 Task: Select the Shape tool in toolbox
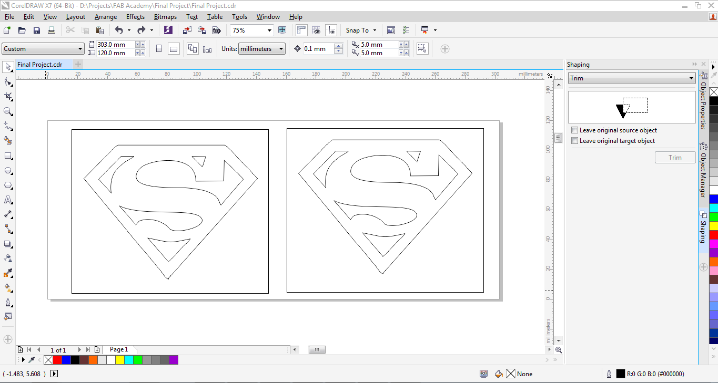8,82
